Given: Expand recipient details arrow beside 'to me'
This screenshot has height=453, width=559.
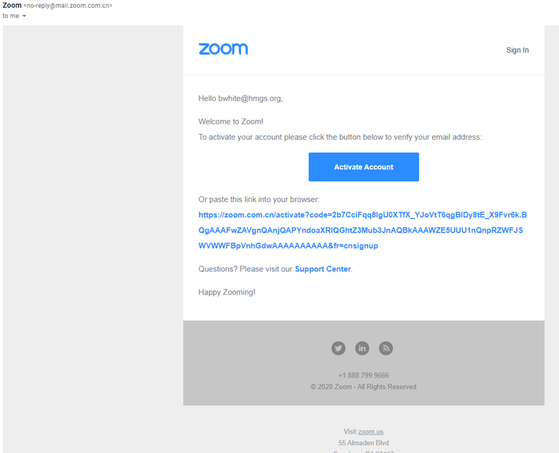Looking at the screenshot, I should 24,16.
